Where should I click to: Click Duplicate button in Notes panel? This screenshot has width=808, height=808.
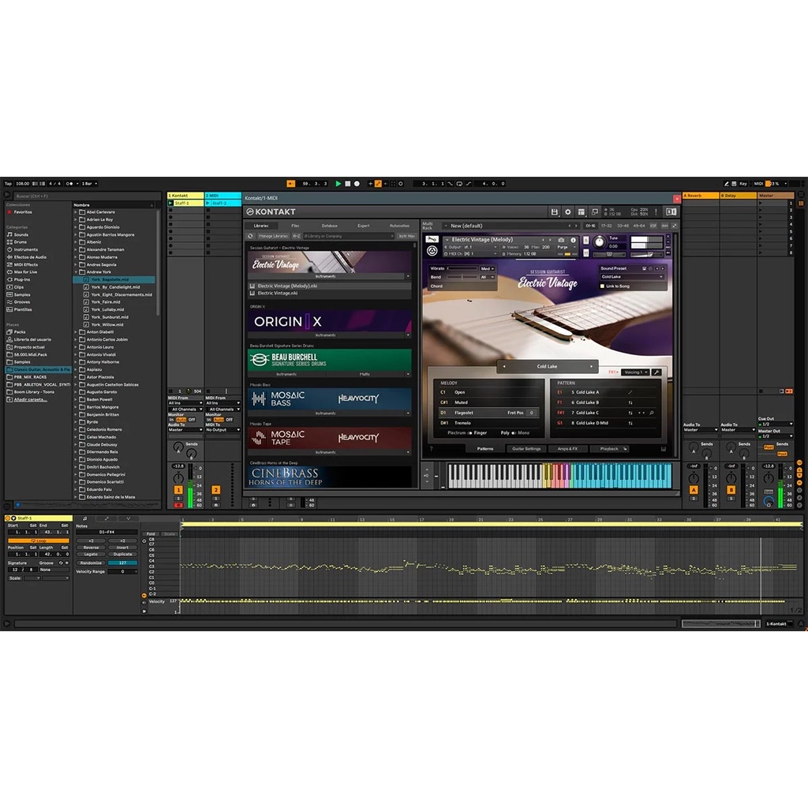point(122,555)
